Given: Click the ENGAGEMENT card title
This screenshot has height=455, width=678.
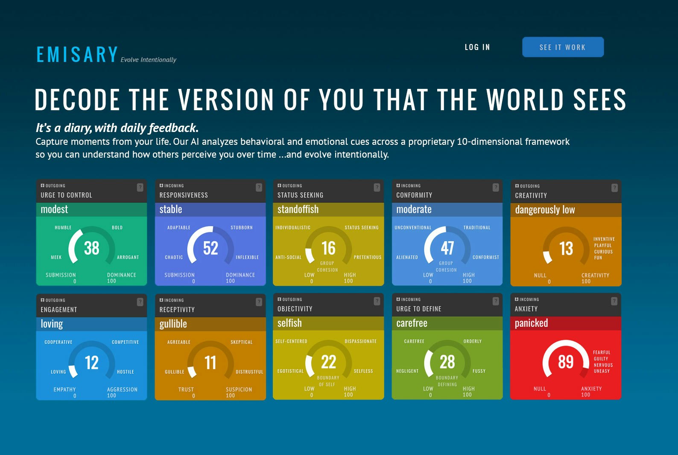Looking at the screenshot, I should click(x=59, y=310).
